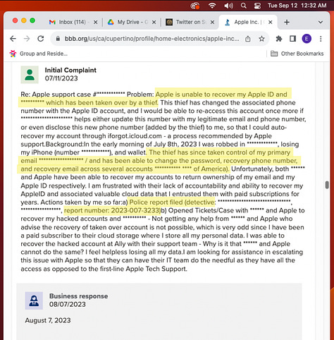Image resolution: width=334 pixels, height=340 pixels.
Task: Click the Business response heading
Action: click(79, 296)
